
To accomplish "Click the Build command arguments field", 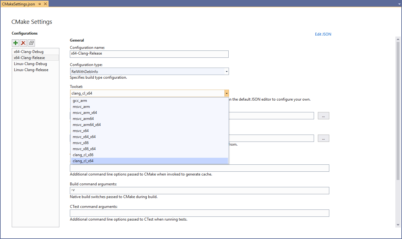I will pos(199,190).
